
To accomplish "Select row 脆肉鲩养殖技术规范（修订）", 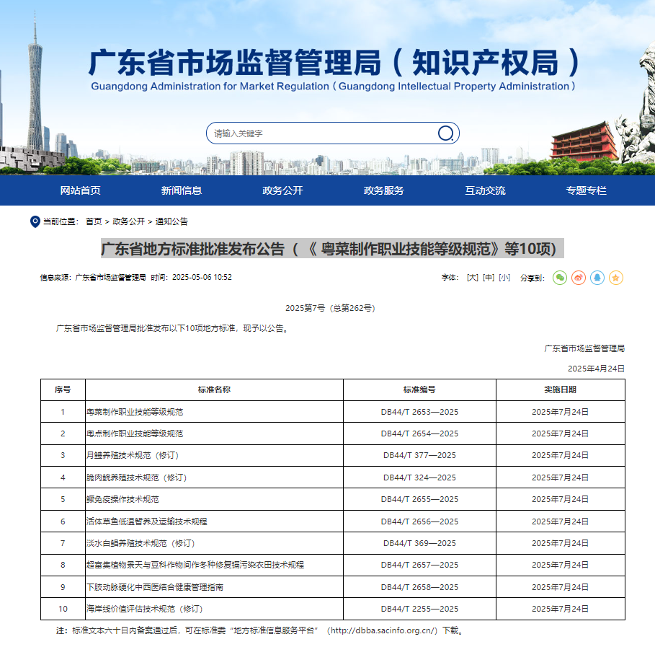I will pyautogui.click(x=332, y=477).
